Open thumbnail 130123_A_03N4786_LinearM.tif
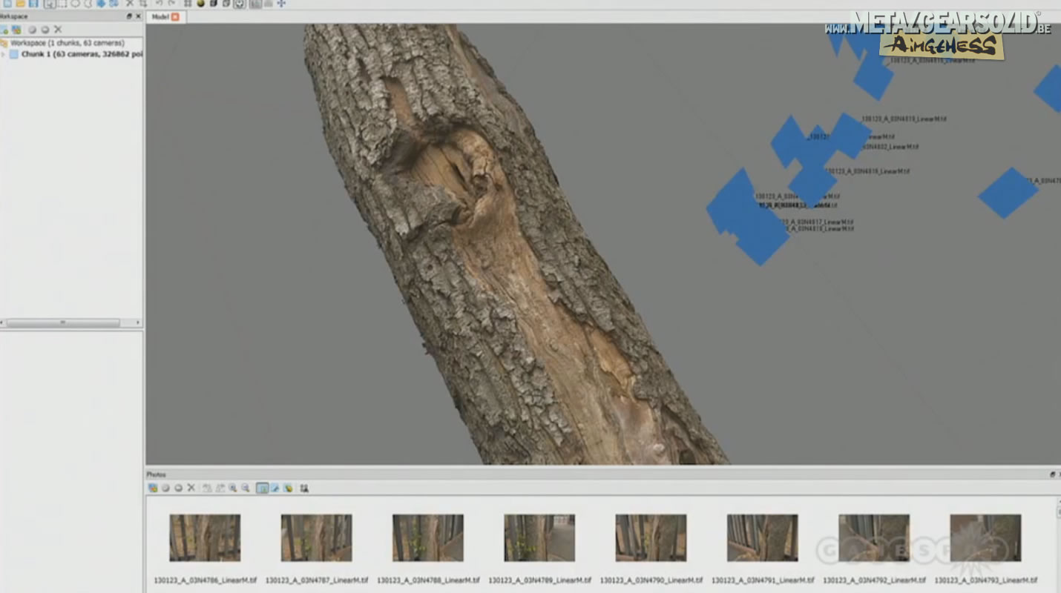The width and height of the screenshot is (1061, 593). point(205,537)
